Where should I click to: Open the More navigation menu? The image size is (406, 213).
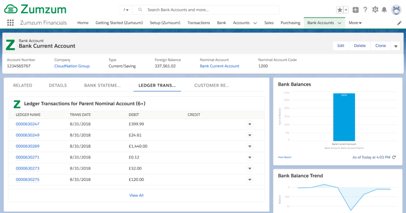click(x=355, y=23)
